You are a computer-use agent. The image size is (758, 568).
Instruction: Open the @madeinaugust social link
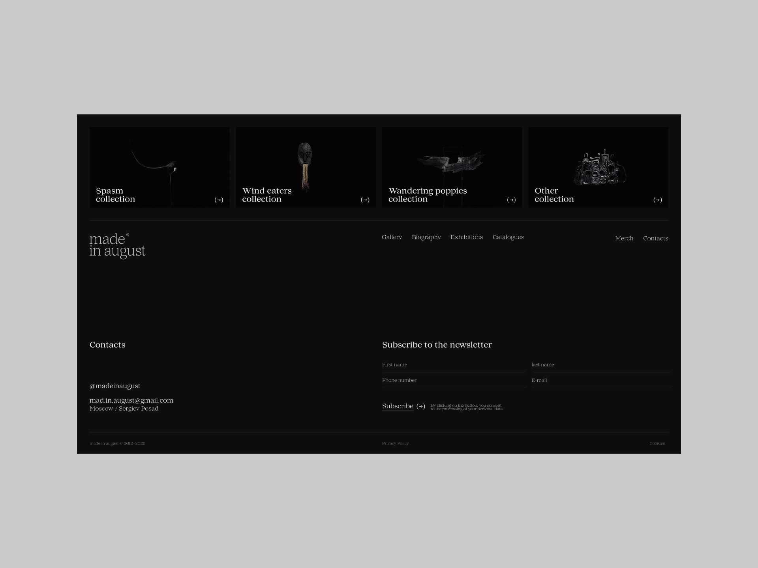point(115,386)
